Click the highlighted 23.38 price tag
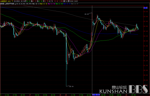The height and width of the screenshot is (96, 150). [x=145, y=8]
